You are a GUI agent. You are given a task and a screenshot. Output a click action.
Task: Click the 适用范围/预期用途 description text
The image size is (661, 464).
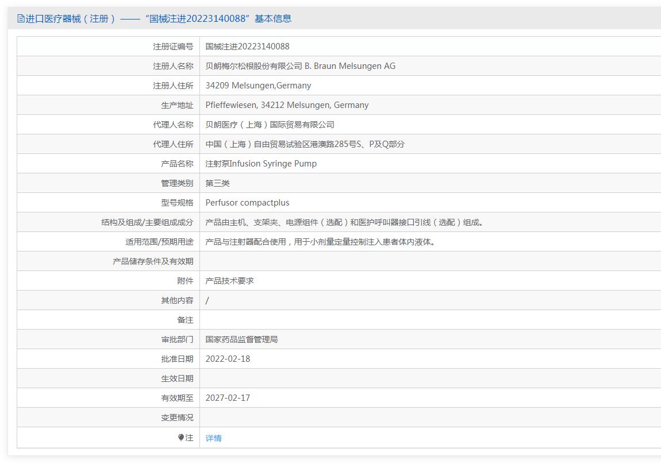pyautogui.click(x=321, y=242)
